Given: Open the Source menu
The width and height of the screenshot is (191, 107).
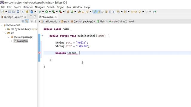Looking at the screenshot, I should [x=17, y=7].
